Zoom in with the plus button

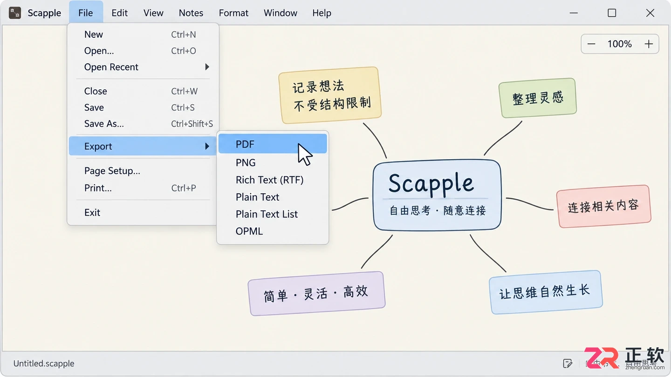(649, 44)
